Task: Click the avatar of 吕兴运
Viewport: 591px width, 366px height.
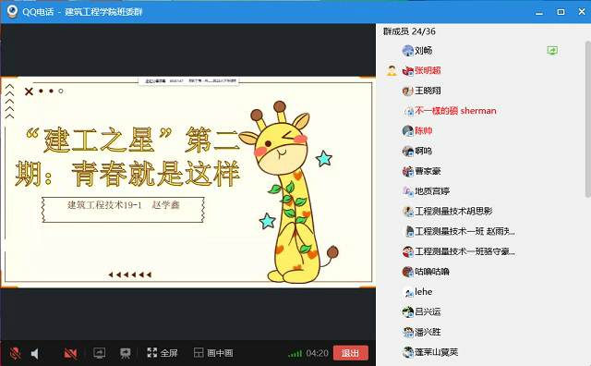Action: click(408, 312)
